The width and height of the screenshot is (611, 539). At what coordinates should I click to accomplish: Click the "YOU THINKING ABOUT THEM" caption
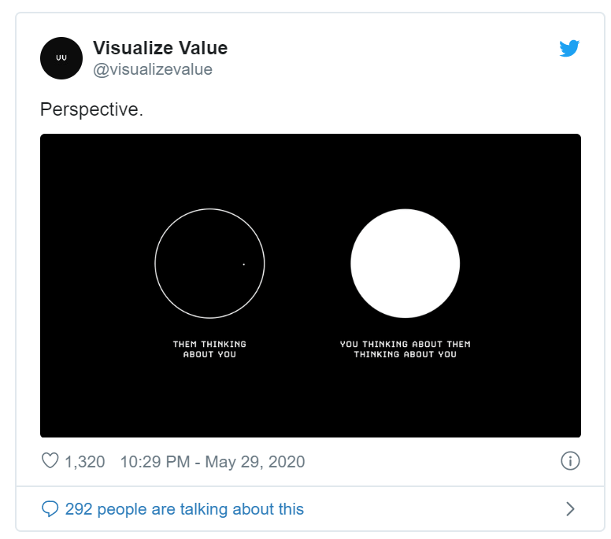[x=405, y=344]
